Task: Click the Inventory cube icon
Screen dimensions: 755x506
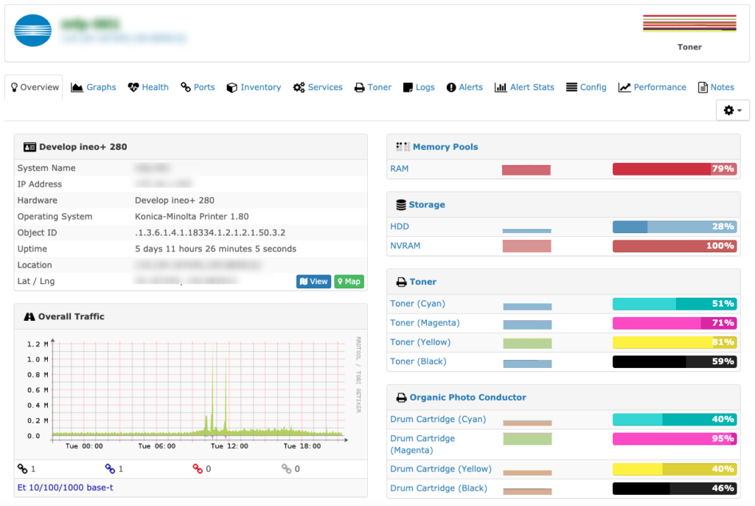Action: click(x=232, y=88)
